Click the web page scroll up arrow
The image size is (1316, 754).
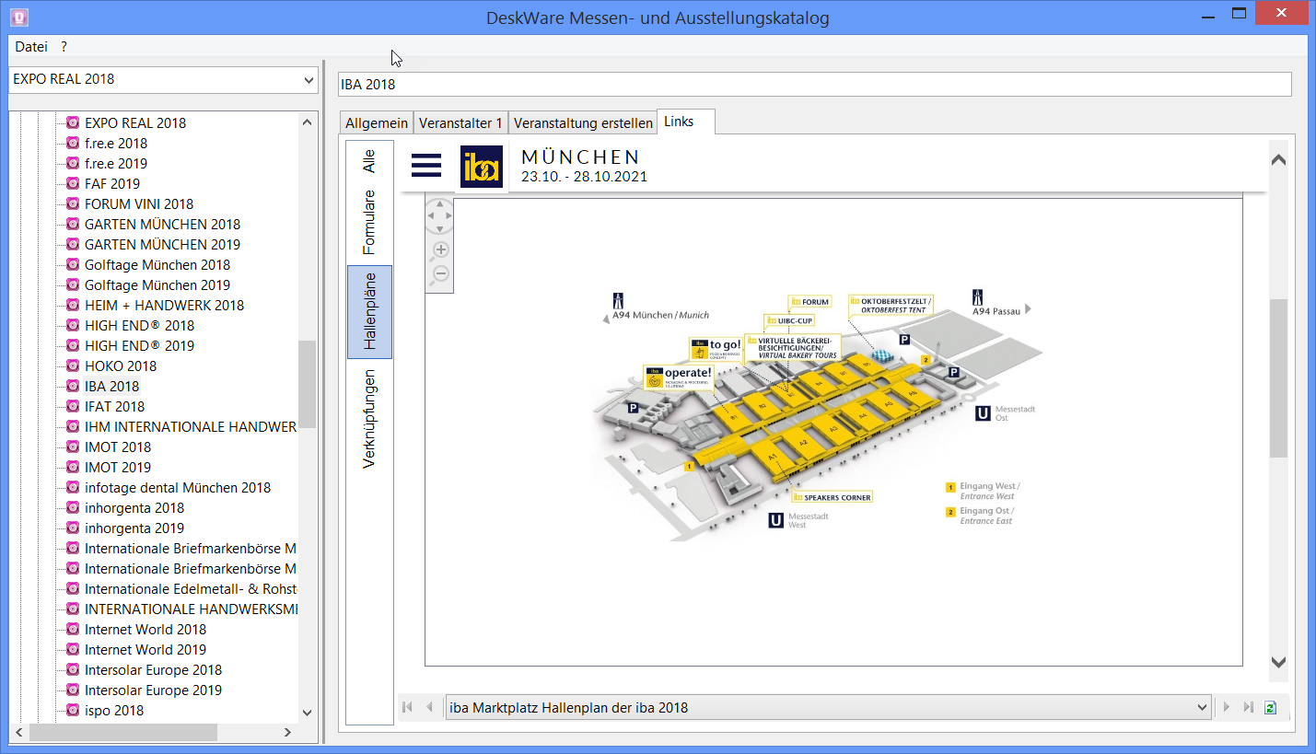[1278, 159]
